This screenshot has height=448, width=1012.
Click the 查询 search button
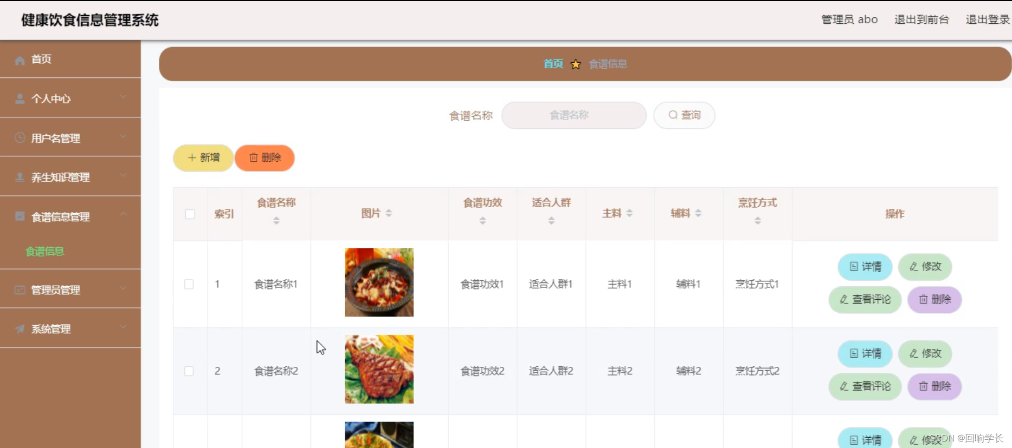684,115
